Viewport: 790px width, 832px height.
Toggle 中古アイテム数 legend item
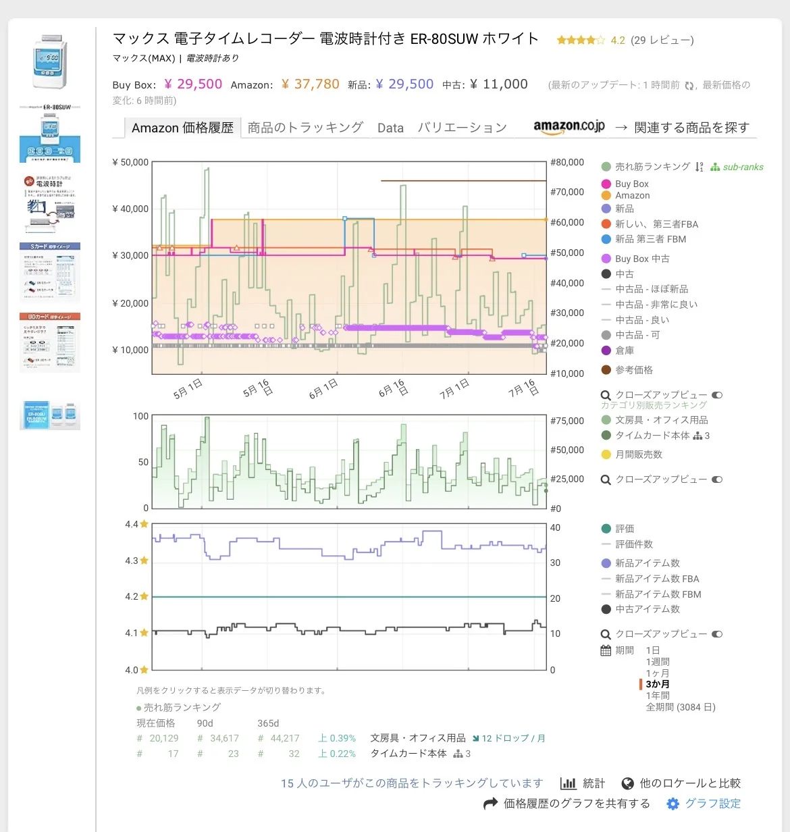point(640,609)
